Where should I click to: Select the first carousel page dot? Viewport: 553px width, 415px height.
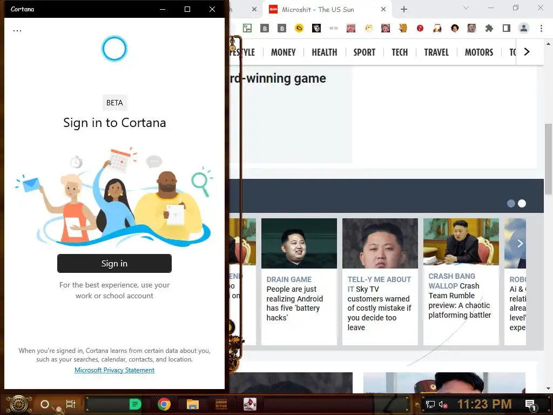(x=511, y=204)
